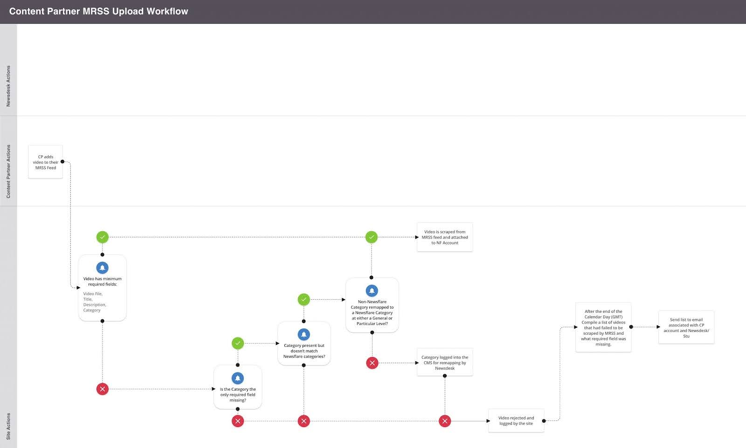The width and height of the screenshot is (746, 448).
Task: Select the 'Video is scraped from MRSS feed' box
Action: pyautogui.click(x=445, y=237)
